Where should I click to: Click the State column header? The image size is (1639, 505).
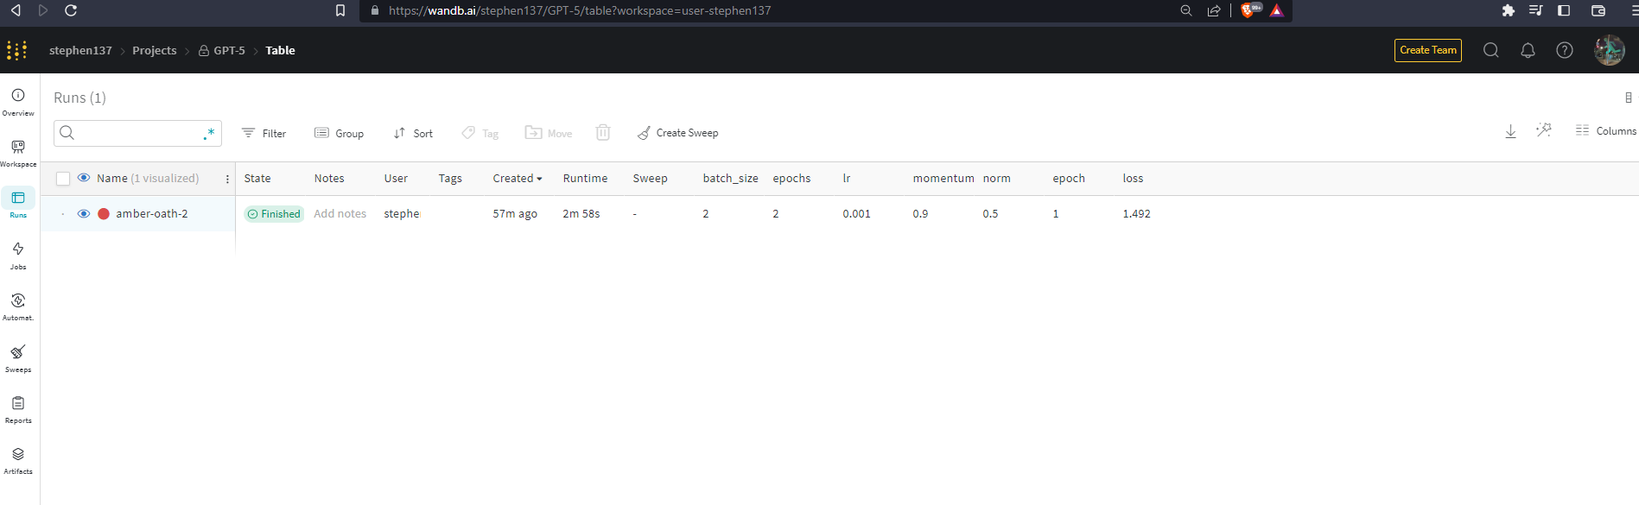(257, 178)
